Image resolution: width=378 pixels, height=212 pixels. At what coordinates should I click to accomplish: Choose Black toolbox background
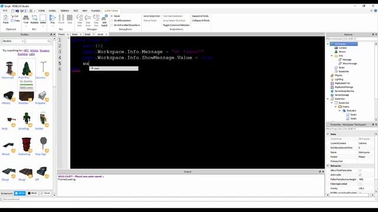(32, 193)
